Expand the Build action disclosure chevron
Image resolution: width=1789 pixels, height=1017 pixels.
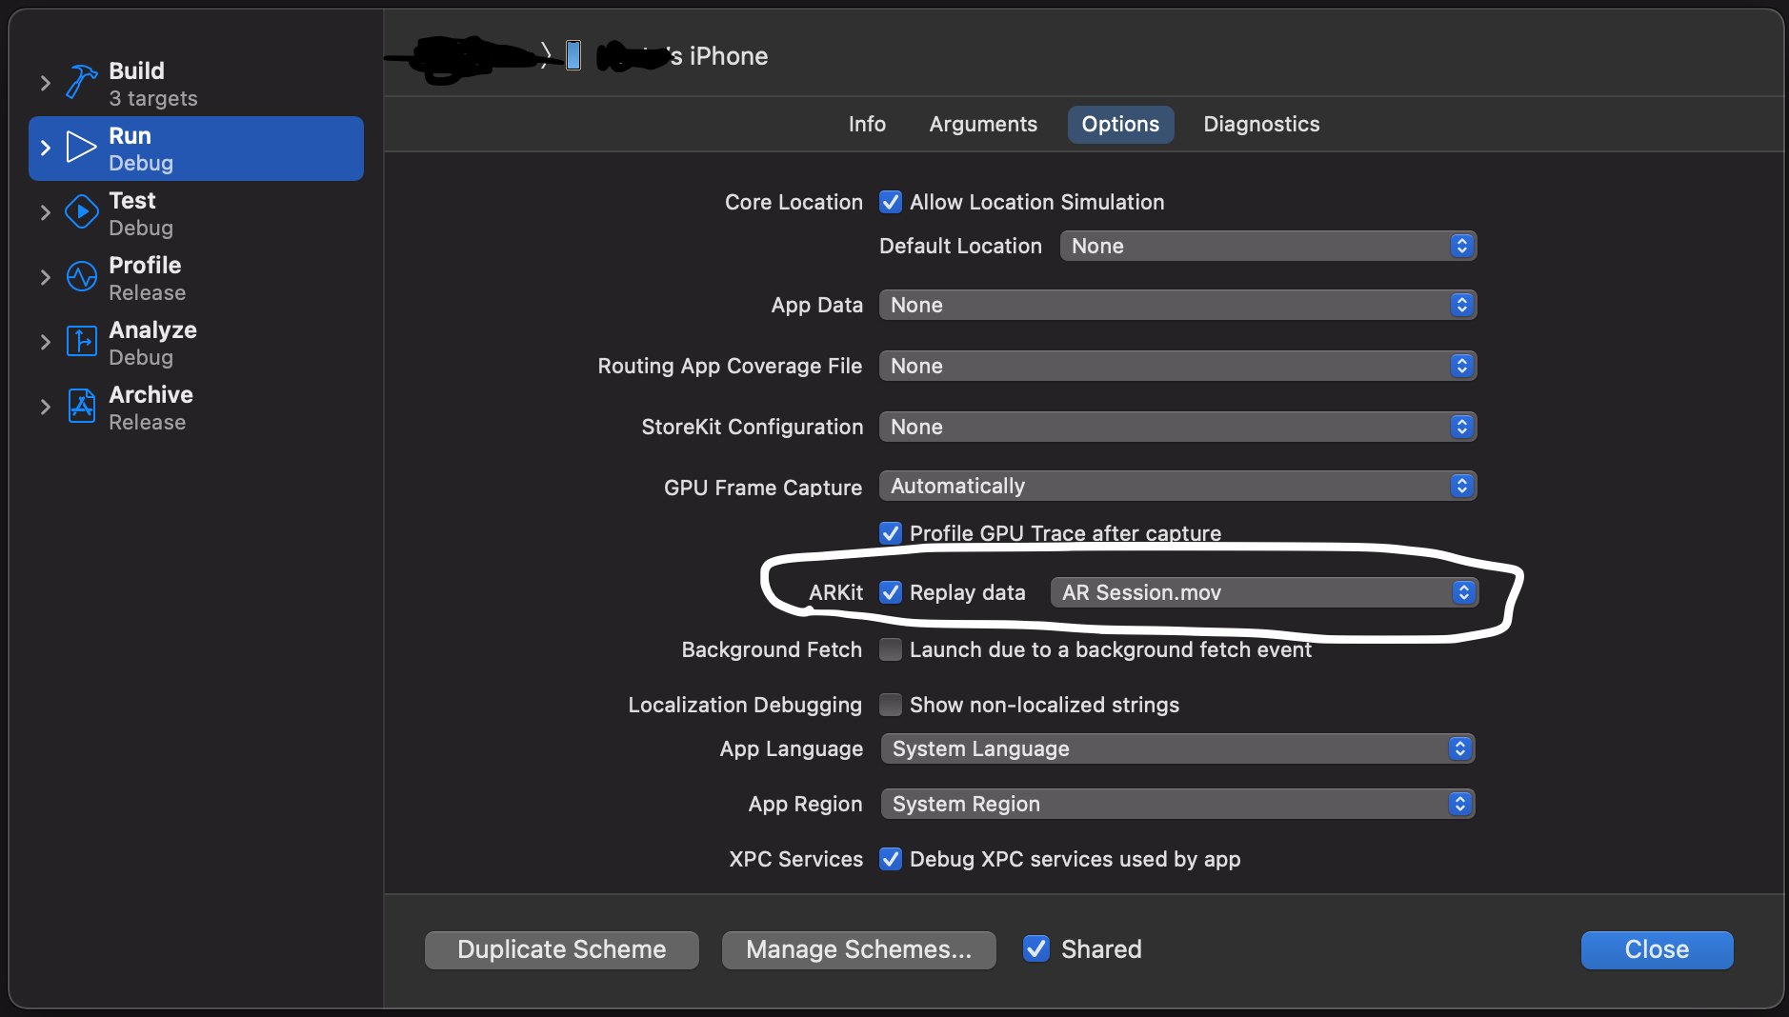pos(45,83)
